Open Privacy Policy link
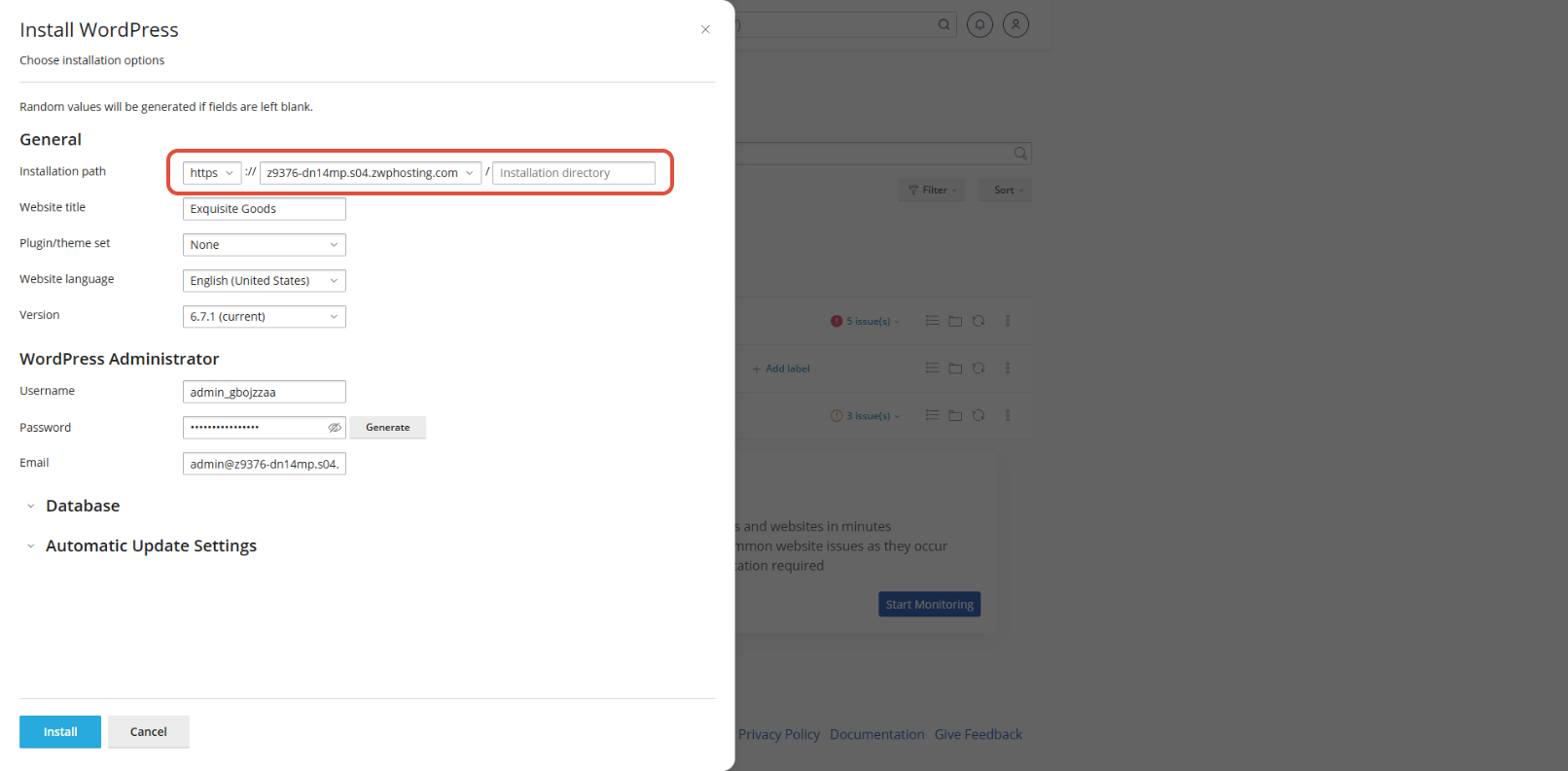The height and width of the screenshot is (771, 1568). click(778, 735)
